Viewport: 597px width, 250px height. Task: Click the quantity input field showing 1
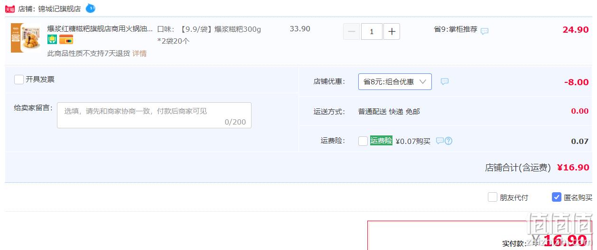372,32
